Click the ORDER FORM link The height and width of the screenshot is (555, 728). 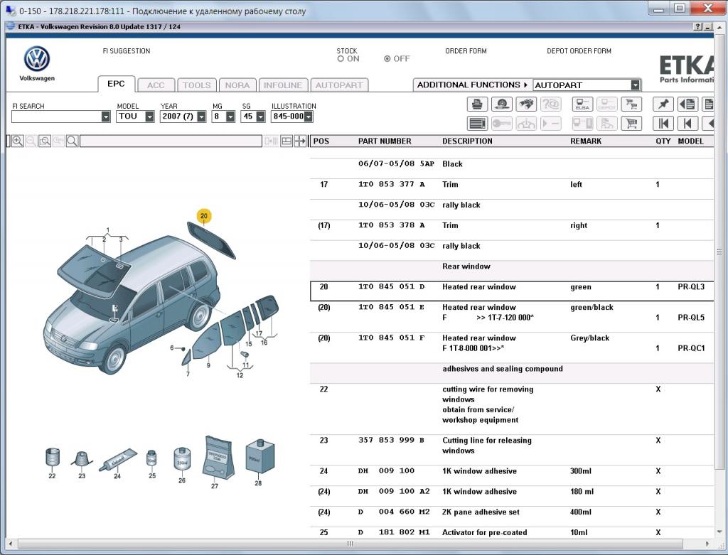(466, 51)
